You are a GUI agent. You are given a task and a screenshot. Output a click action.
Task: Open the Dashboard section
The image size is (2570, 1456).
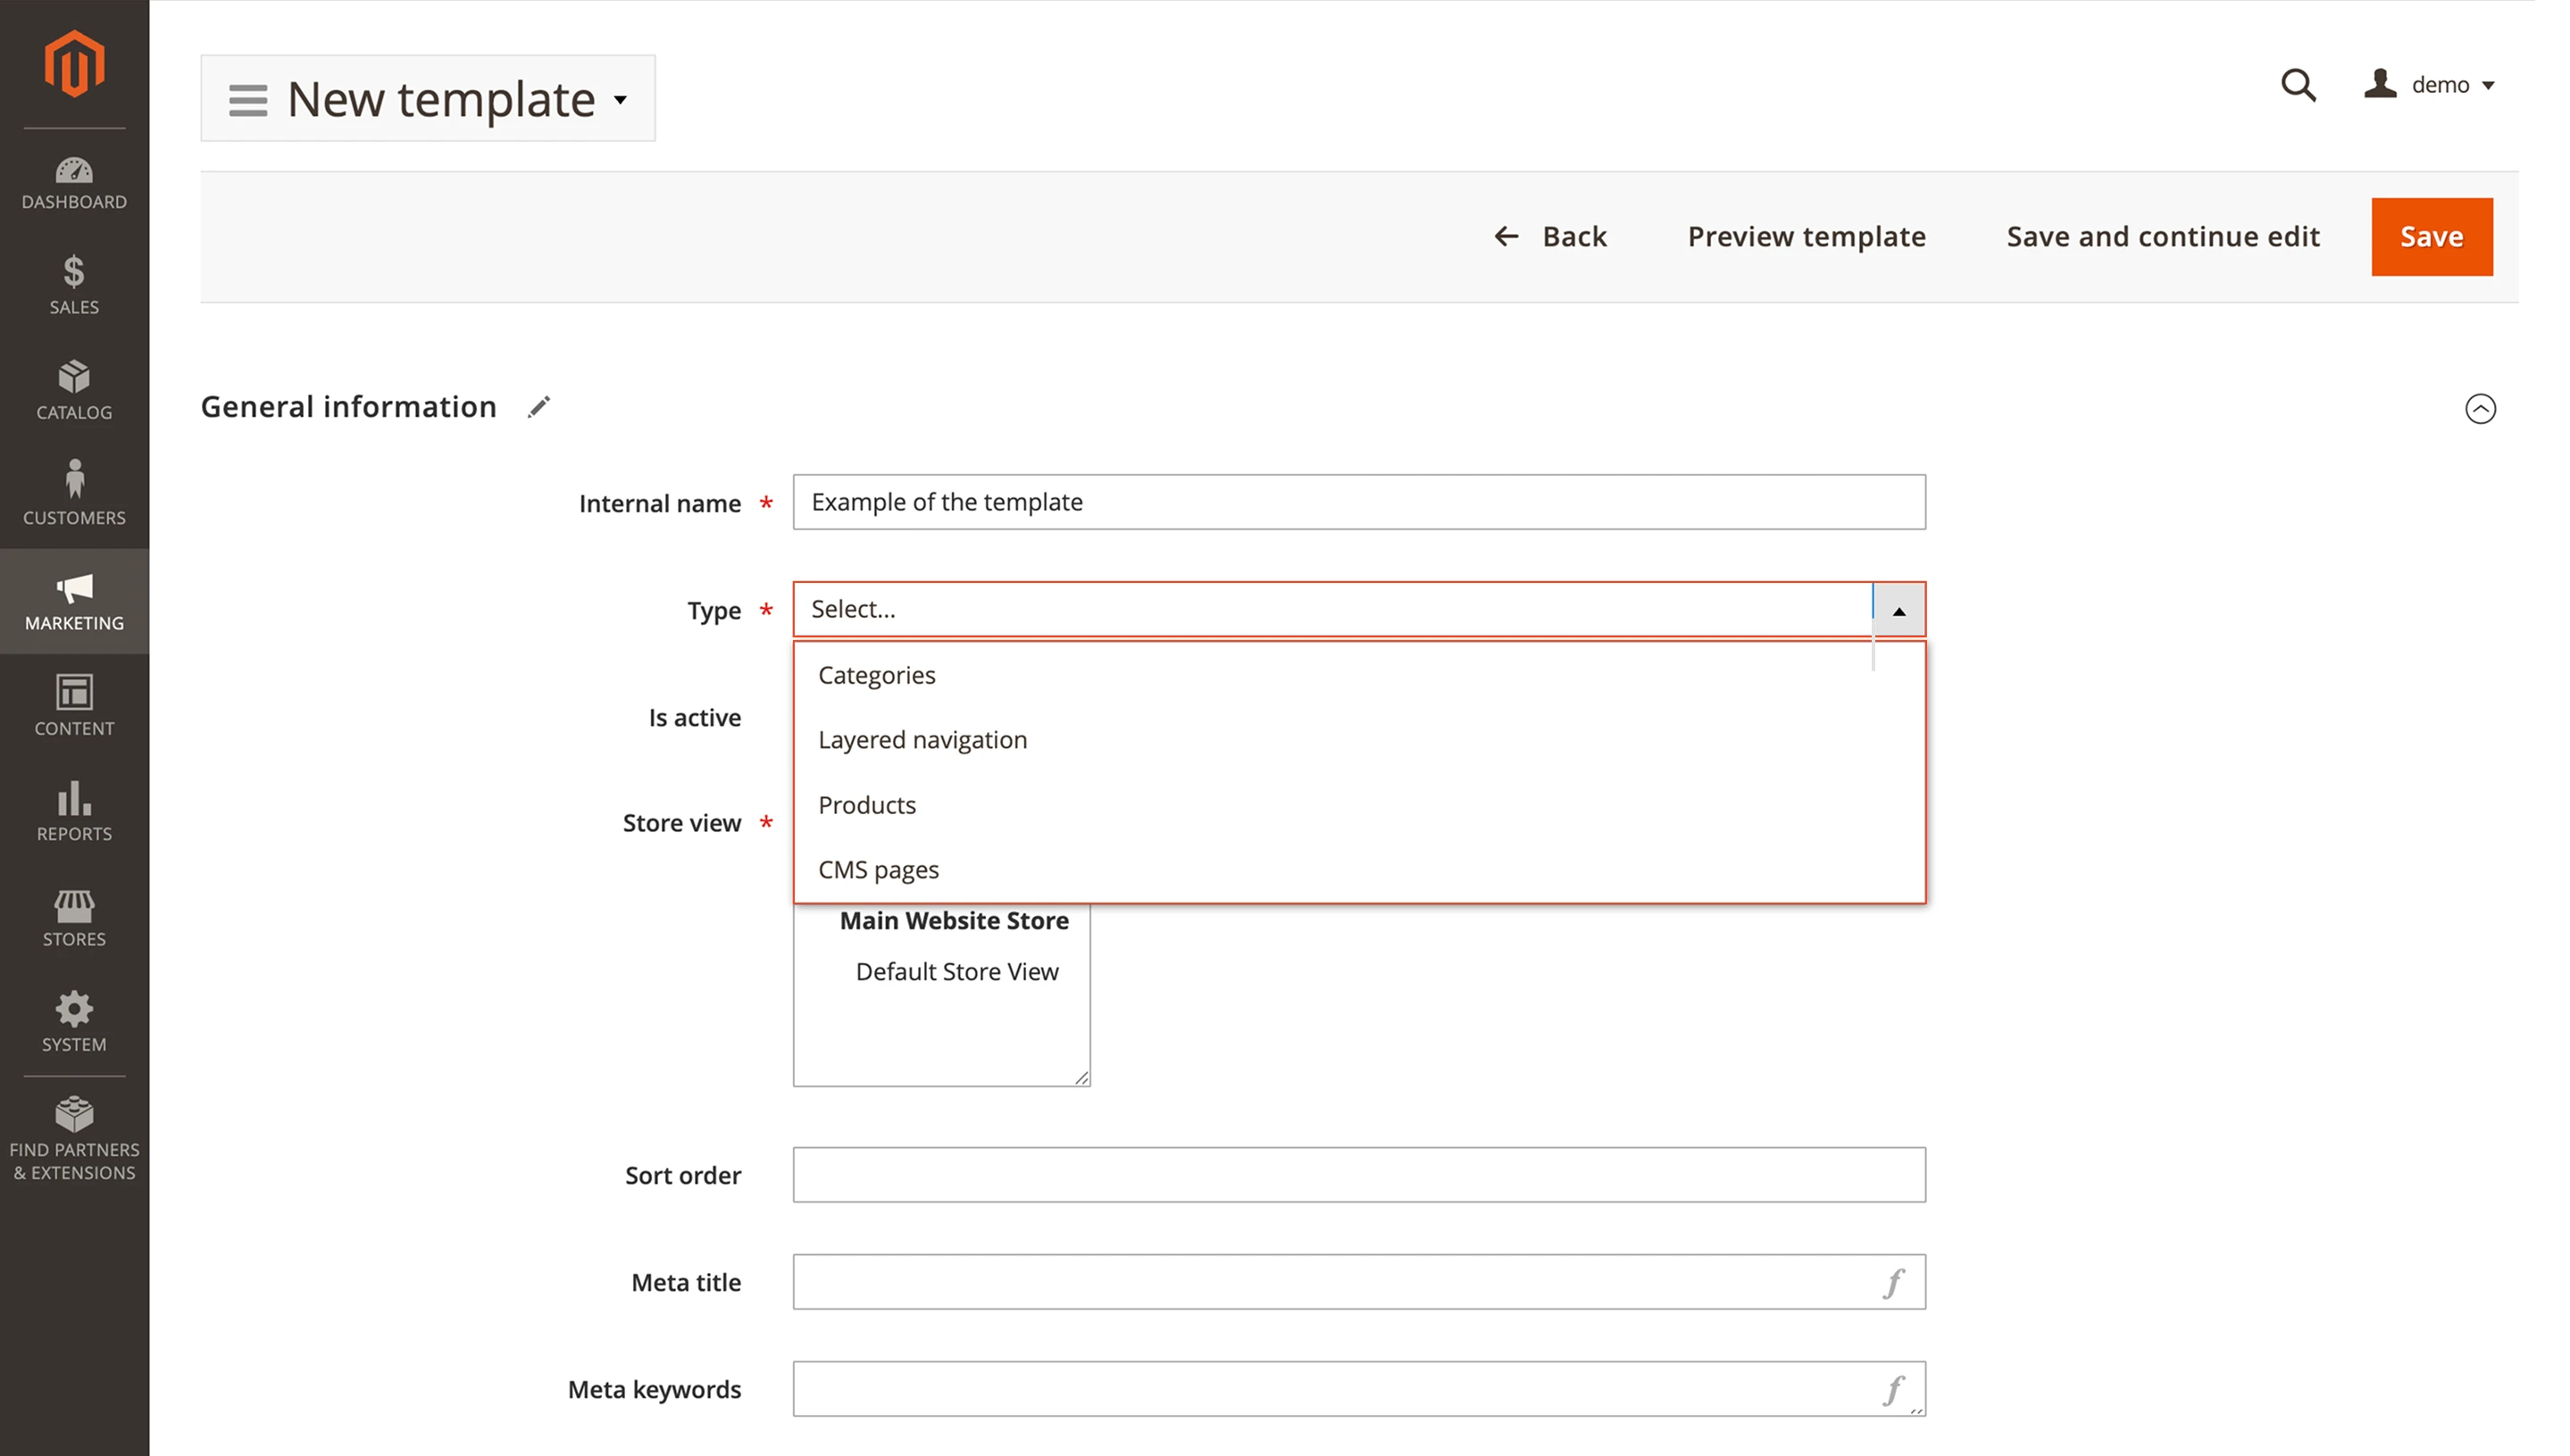74,183
